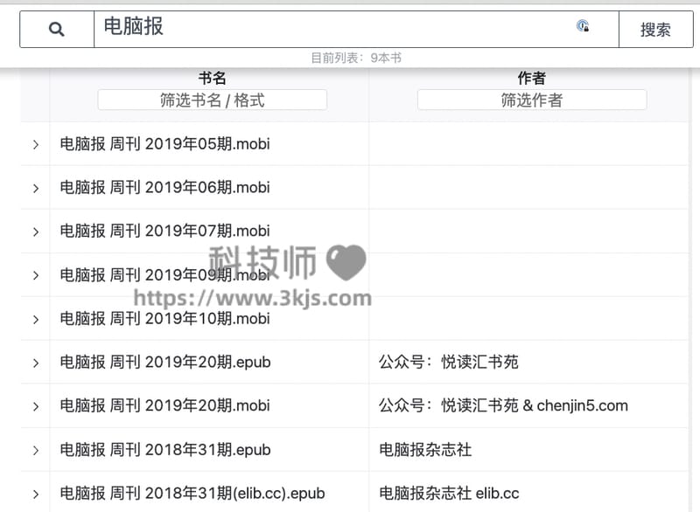
Task: Select title 电脑报 周刊 2019年07期.mobi
Action: 164,232
